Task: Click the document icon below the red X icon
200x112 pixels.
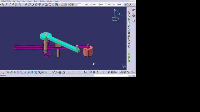Action: click(x=133, y=21)
